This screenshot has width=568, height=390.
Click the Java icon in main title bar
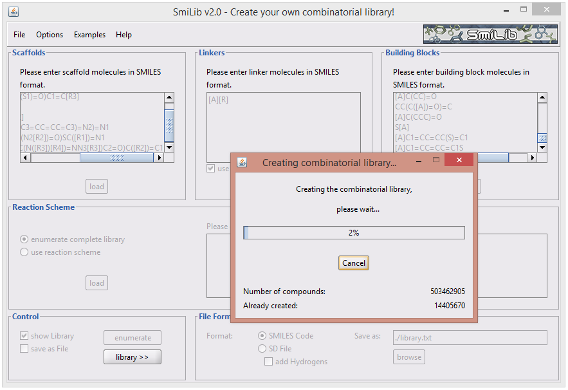click(x=14, y=12)
